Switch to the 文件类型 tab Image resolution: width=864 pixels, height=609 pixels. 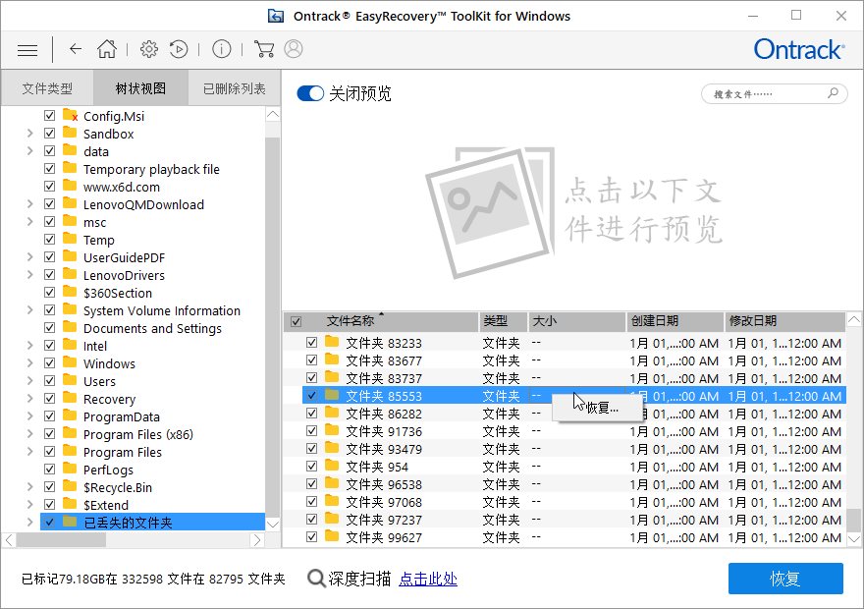pos(46,87)
